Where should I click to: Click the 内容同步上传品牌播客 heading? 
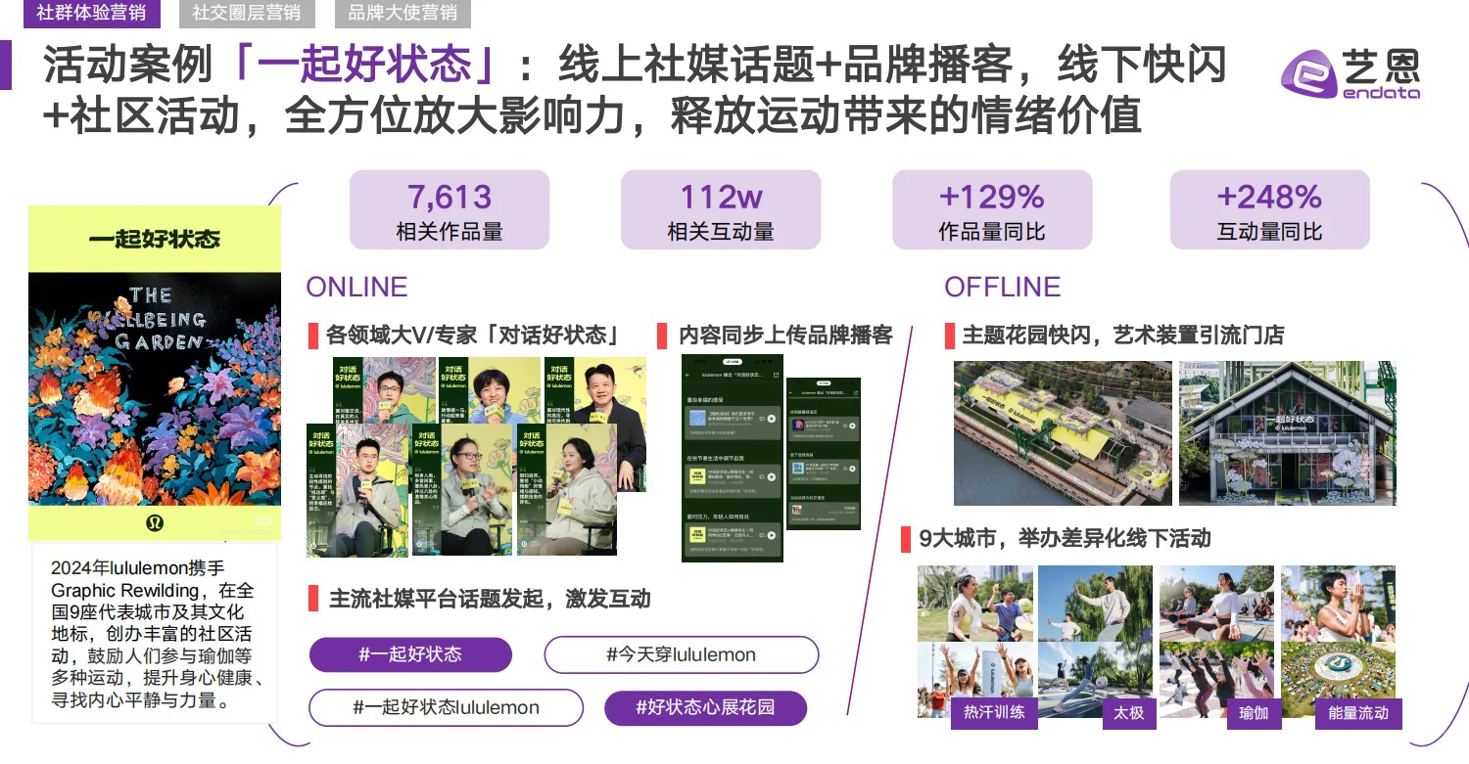785,336
